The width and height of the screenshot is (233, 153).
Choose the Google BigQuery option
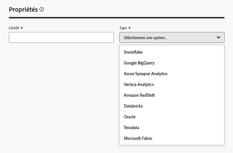(x=139, y=63)
